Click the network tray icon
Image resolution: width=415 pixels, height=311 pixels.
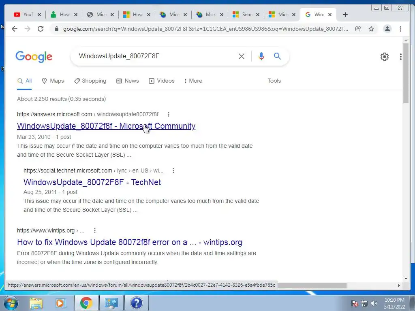point(364,303)
